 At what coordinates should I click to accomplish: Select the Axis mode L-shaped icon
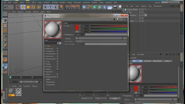pyautogui.click(x=5, y=53)
